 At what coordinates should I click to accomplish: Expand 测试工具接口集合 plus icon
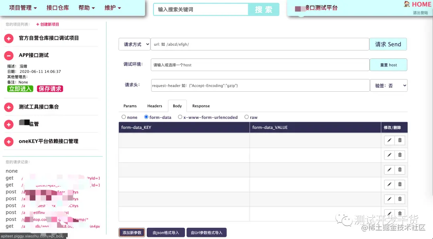[9, 107]
